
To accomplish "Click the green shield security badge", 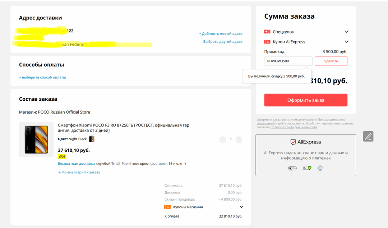I will click(306, 168).
